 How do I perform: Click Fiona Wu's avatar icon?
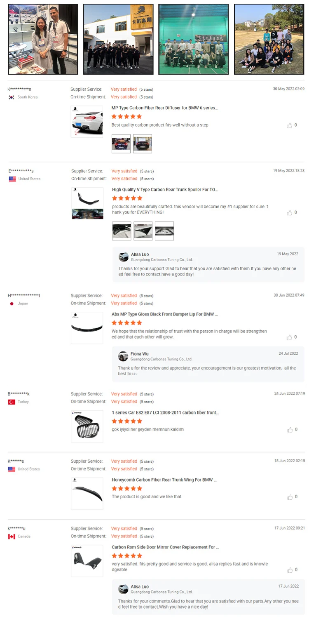click(123, 356)
